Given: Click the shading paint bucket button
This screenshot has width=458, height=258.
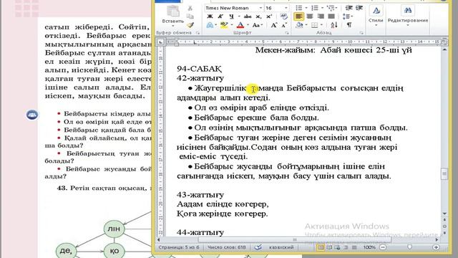Looking at the screenshot, I should point(299,25).
